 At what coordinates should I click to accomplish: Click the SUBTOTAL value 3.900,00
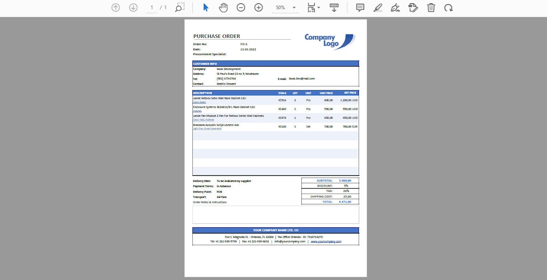[x=345, y=181]
